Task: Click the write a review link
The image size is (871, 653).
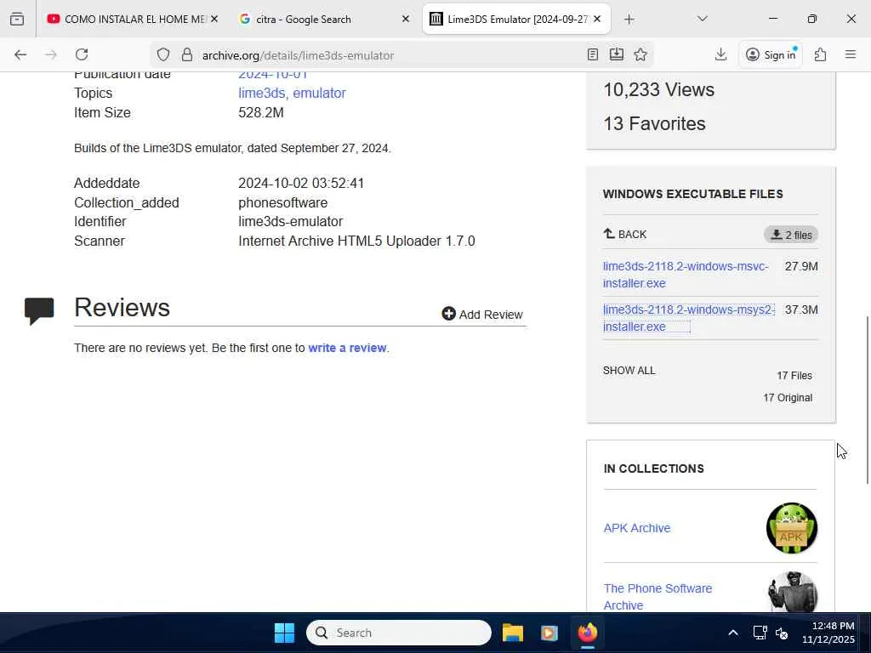Action: (347, 348)
